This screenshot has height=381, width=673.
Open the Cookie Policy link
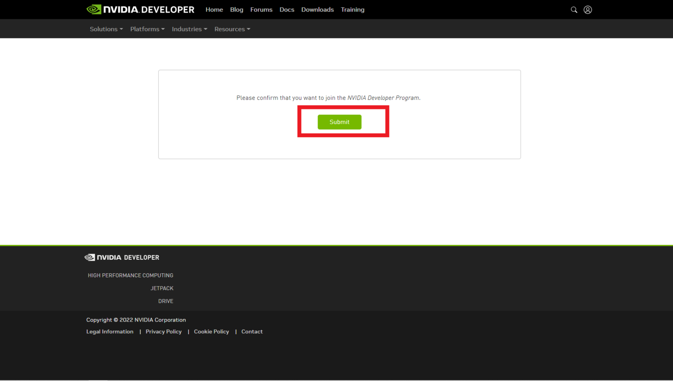tap(211, 332)
